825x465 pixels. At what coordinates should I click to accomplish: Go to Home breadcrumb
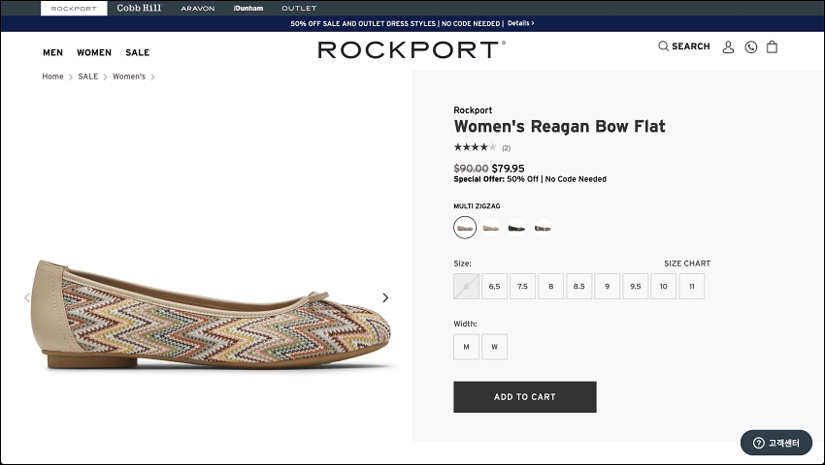click(52, 77)
